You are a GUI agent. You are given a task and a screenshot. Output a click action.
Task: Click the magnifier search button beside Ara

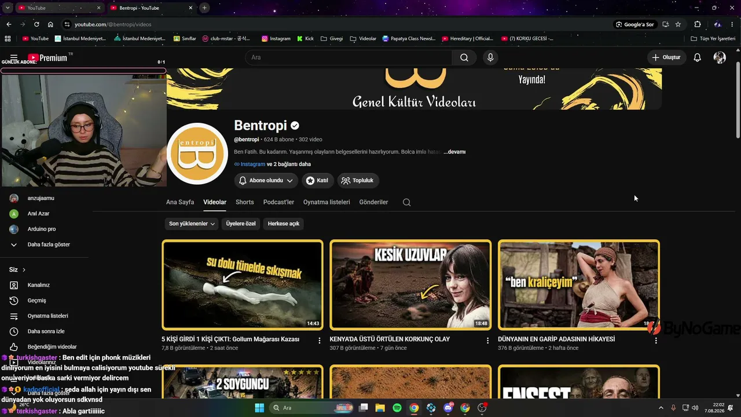click(x=464, y=57)
